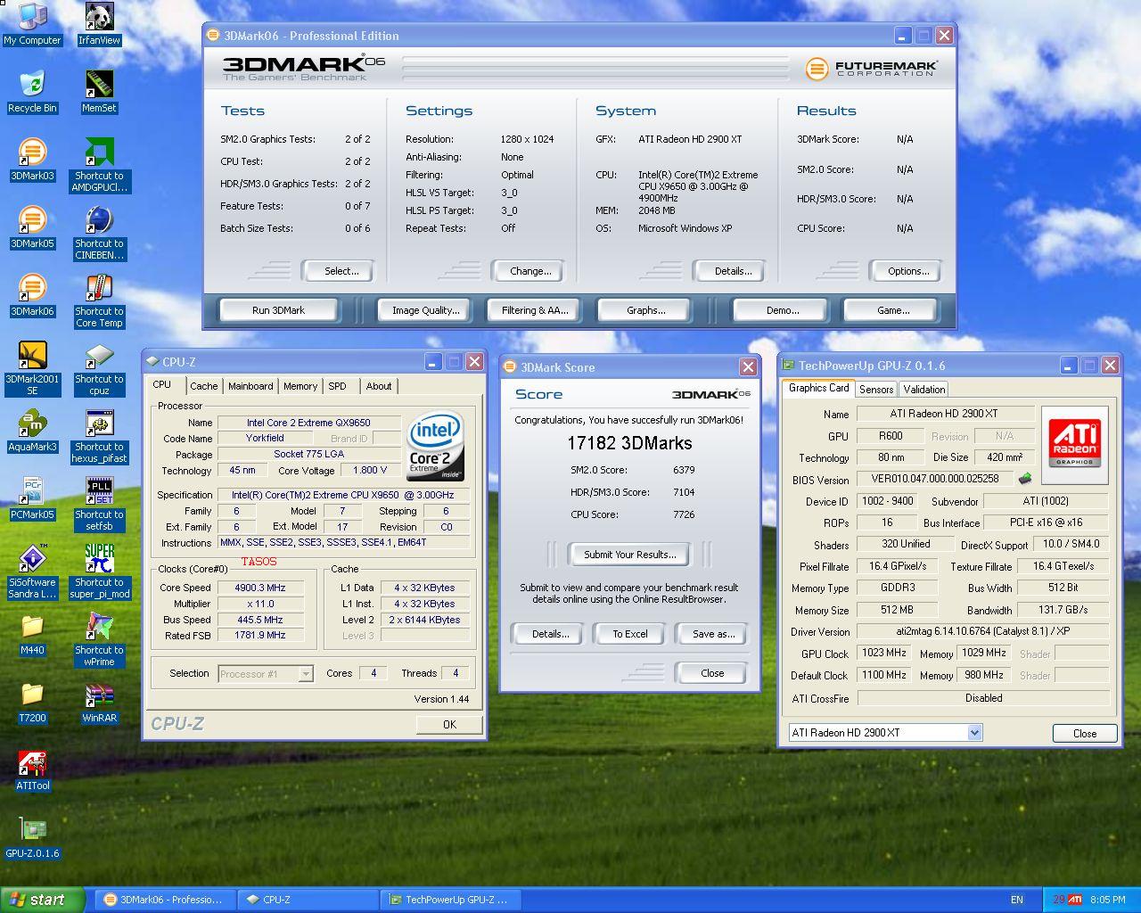1141x913 pixels.
Task: Open the Core Temp shortcut icon
Action: coord(99,300)
